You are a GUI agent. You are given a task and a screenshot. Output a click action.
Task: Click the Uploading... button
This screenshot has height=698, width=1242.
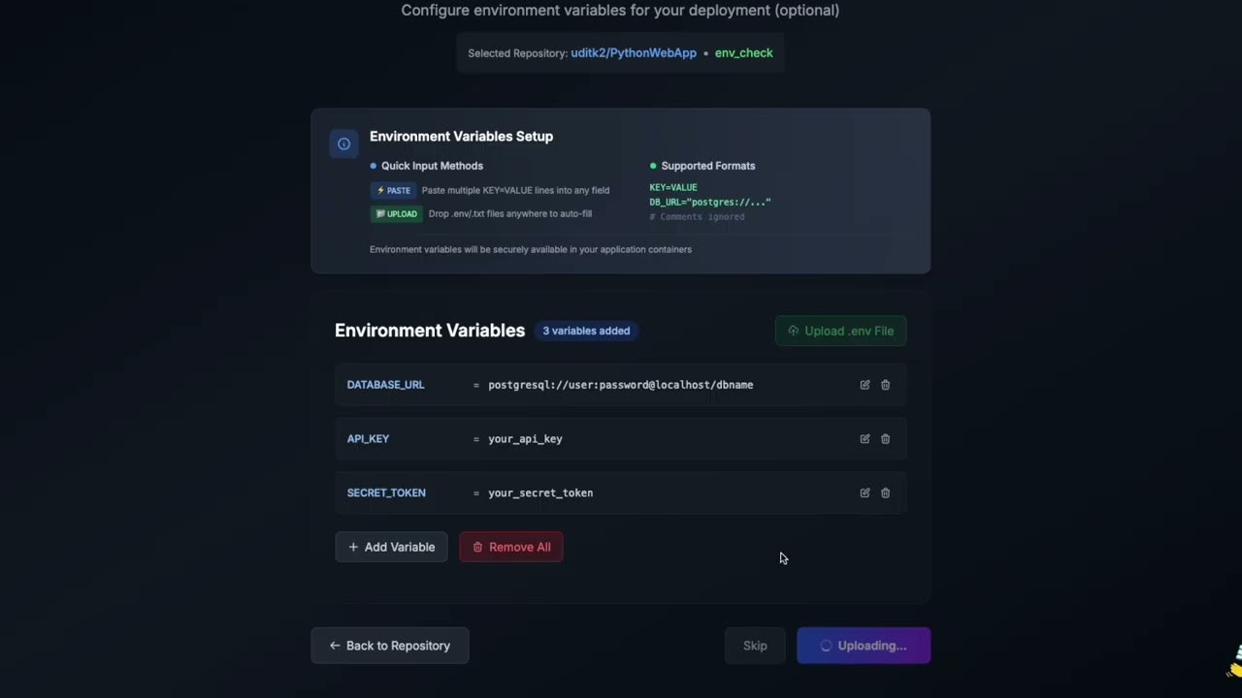pos(864,646)
